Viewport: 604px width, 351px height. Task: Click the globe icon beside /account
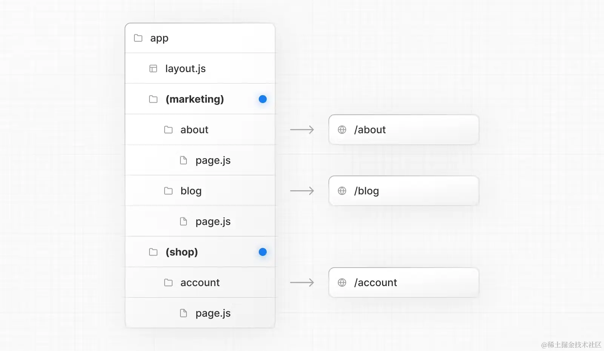(x=342, y=283)
